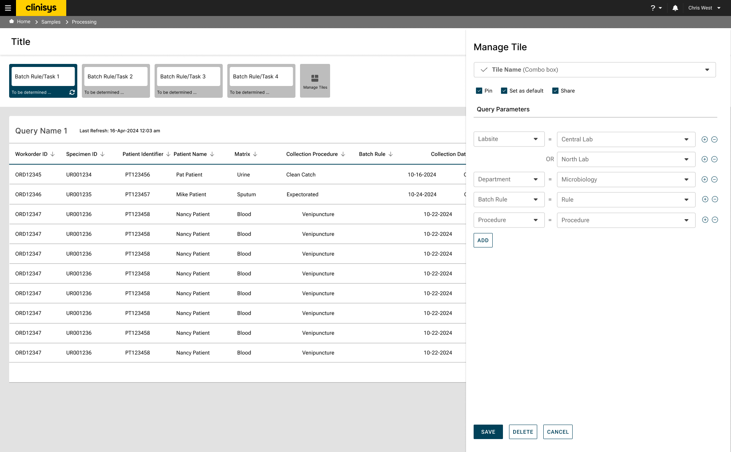Remove the Microbiology condition row

(715, 180)
